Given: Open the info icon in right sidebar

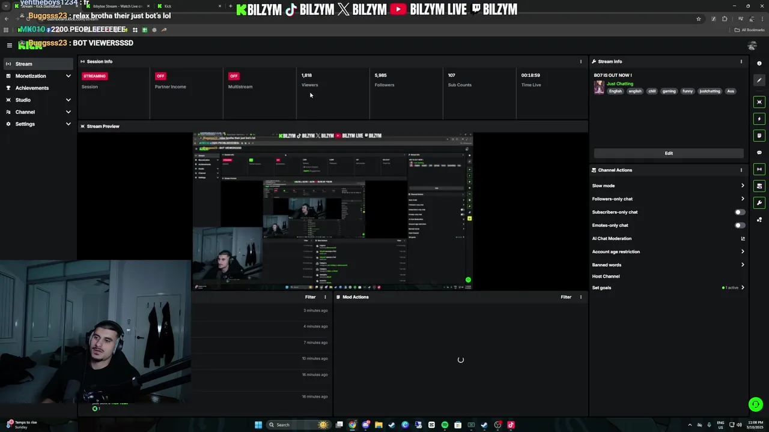Looking at the screenshot, I should [x=759, y=64].
